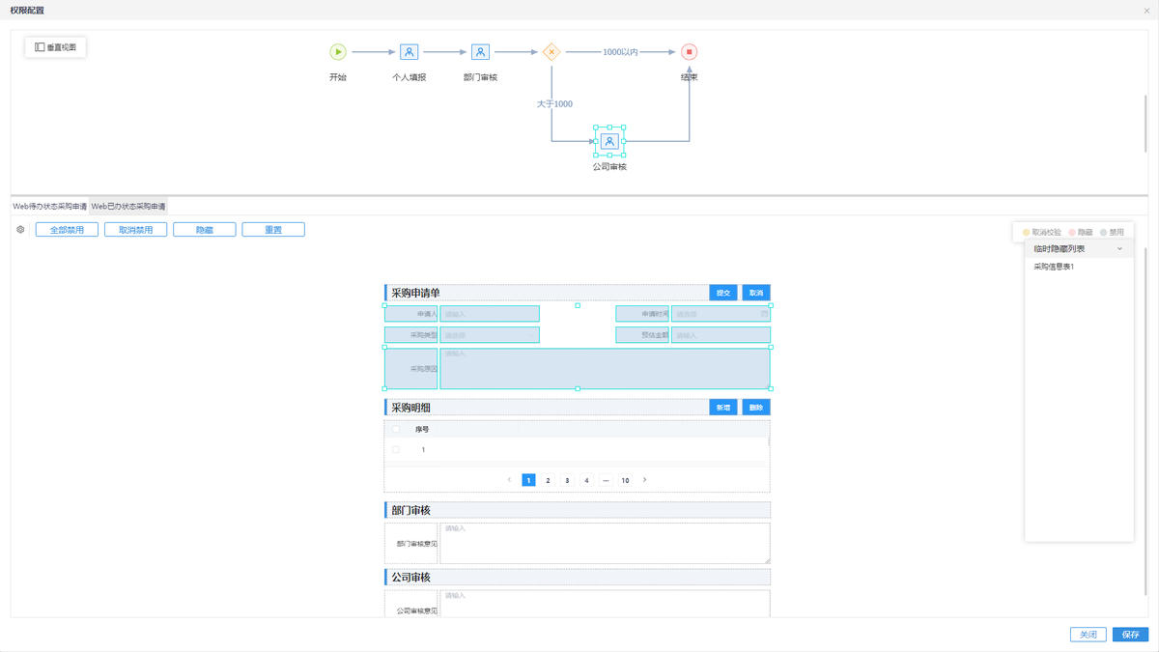This screenshot has width=1159, height=652.
Task: Click the 重置视图 button
Action: click(x=56, y=47)
